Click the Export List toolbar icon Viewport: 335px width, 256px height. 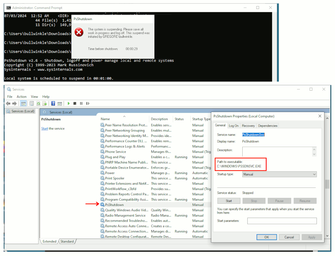pos(45,103)
